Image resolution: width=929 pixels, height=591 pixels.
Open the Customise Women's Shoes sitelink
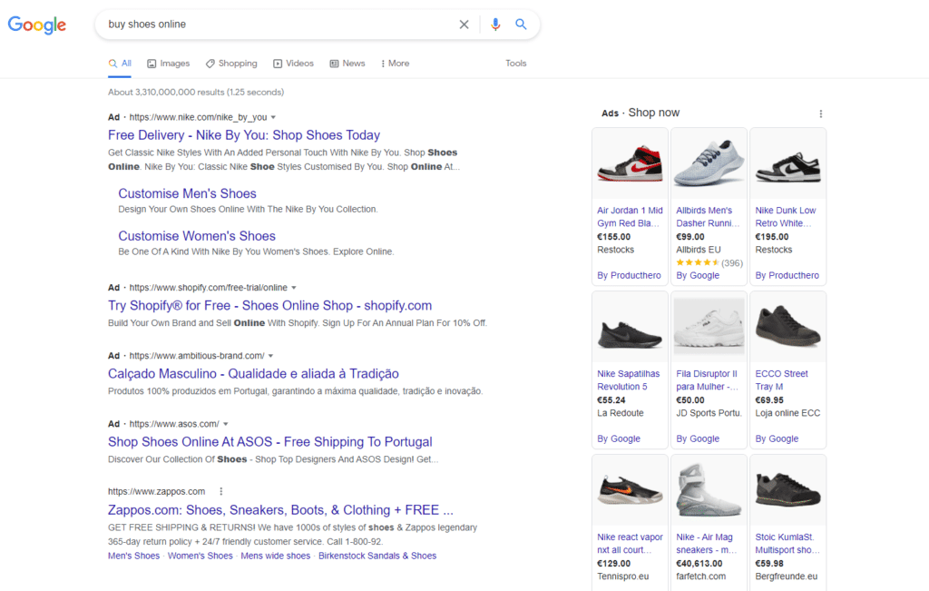pyautogui.click(x=197, y=236)
